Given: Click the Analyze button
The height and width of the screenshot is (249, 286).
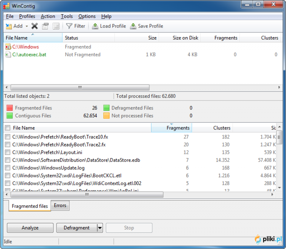Looking at the screenshot, I should (30, 228).
